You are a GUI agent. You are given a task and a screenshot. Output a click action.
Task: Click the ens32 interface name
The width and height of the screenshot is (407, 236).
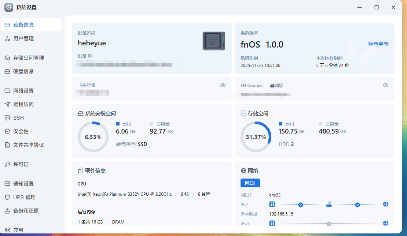(x=275, y=195)
